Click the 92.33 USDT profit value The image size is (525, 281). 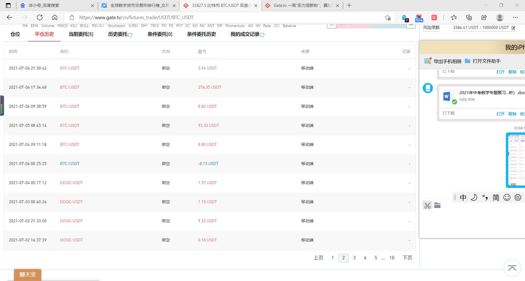209,126
